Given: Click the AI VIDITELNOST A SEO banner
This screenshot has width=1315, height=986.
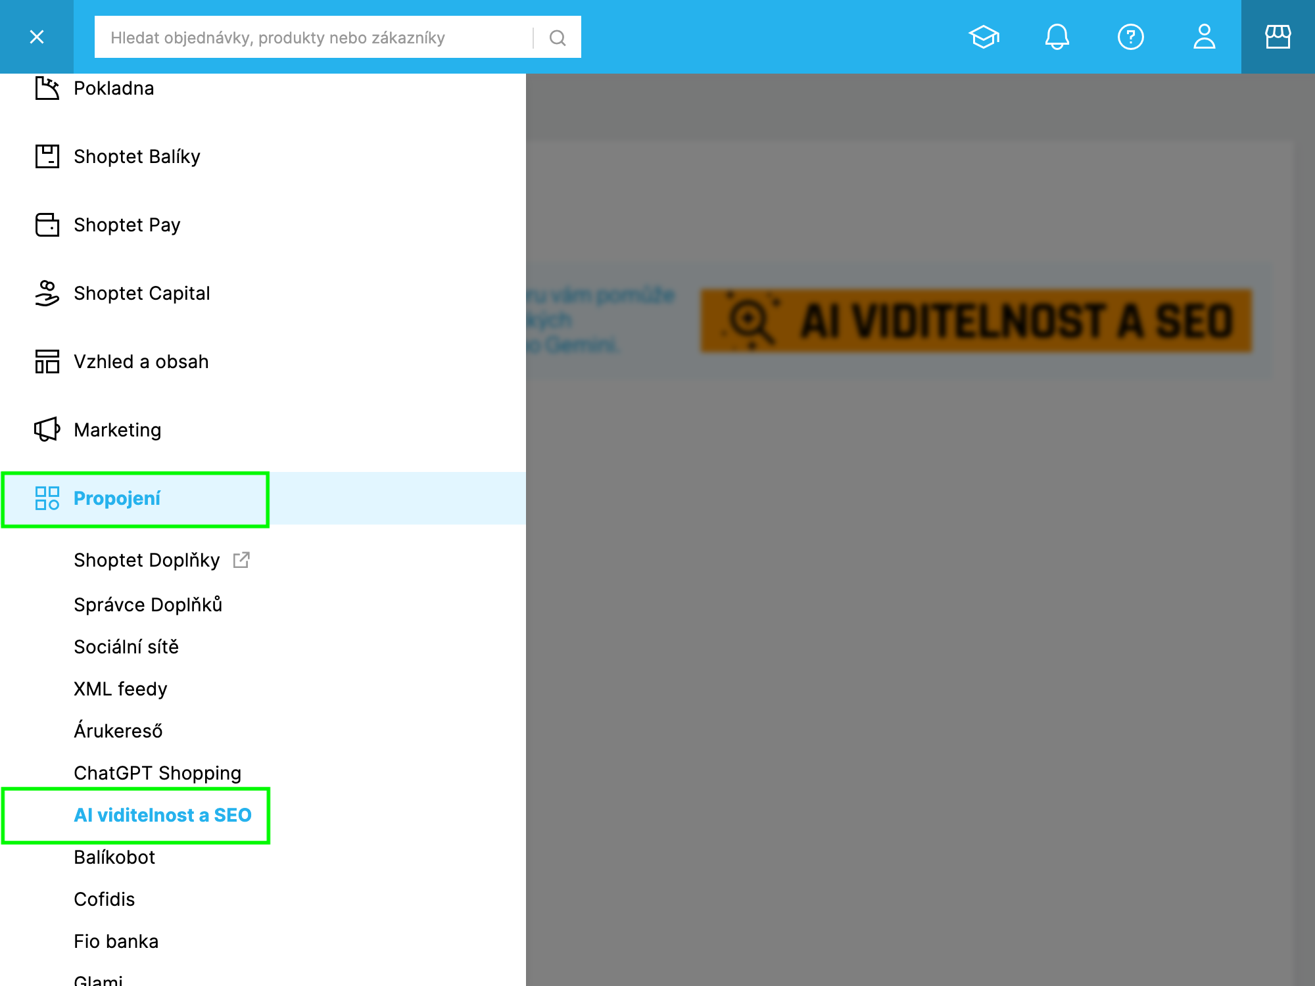Looking at the screenshot, I should pyautogui.click(x=976, y=321).
